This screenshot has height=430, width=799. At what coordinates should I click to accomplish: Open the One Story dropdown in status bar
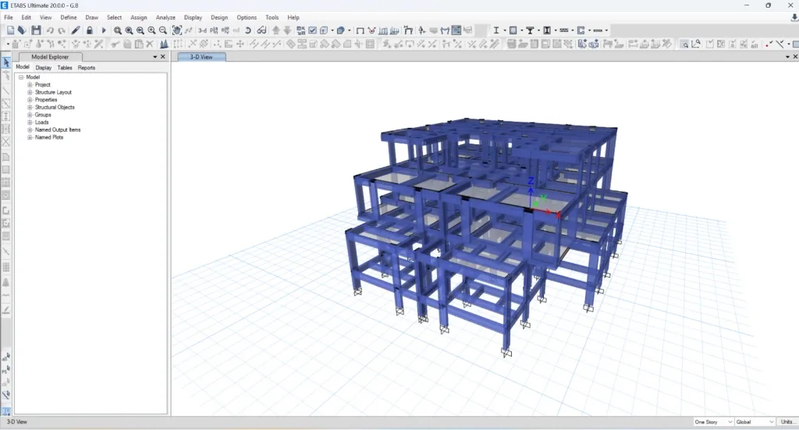713,422
